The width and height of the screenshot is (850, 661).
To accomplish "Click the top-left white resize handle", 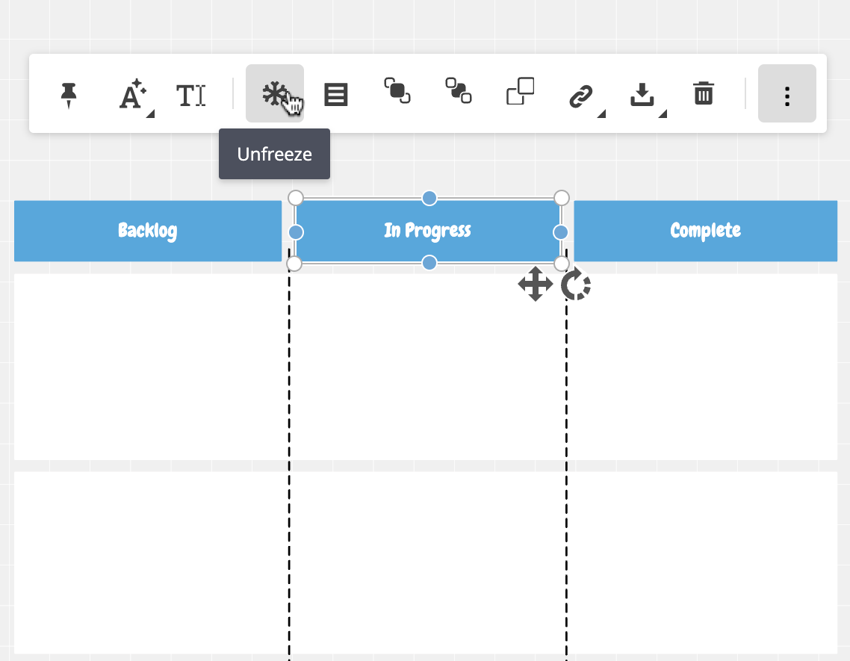I will point(296,198).
